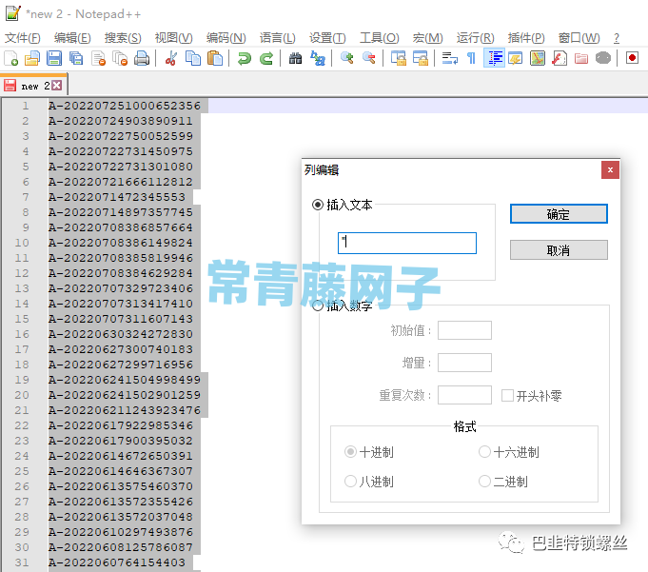Toggle the Indent guide icon

(494, 58)
